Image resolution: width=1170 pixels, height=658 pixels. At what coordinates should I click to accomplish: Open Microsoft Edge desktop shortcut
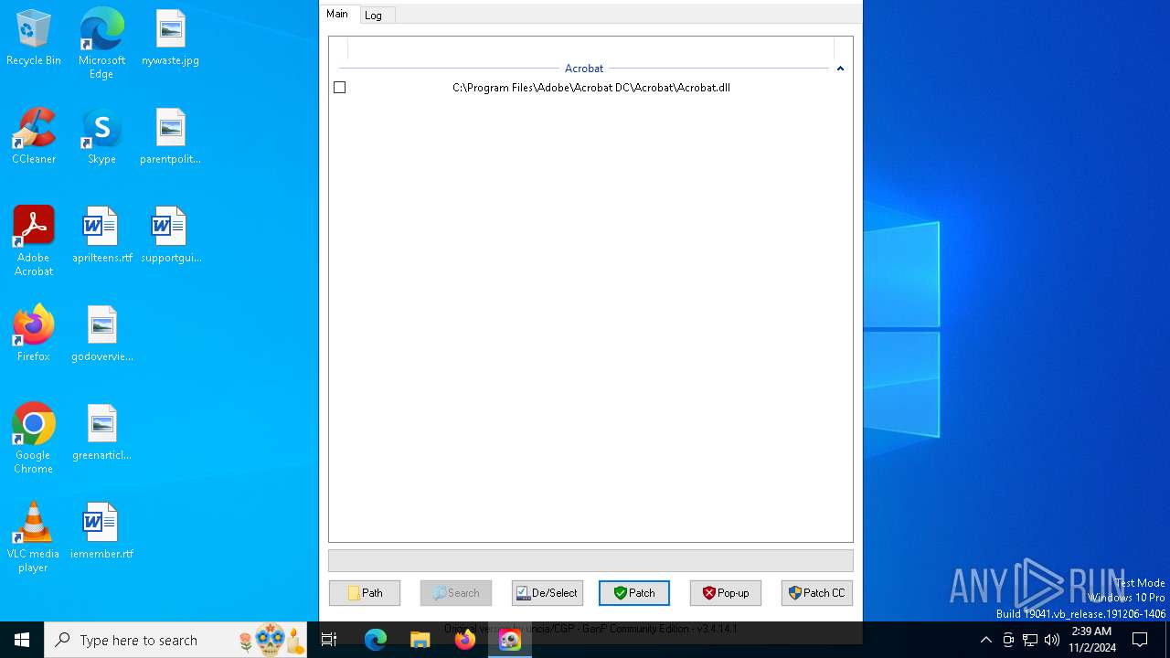[101, 44]
